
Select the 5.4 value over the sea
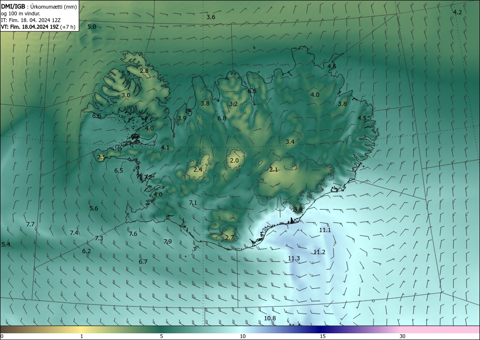6,244
